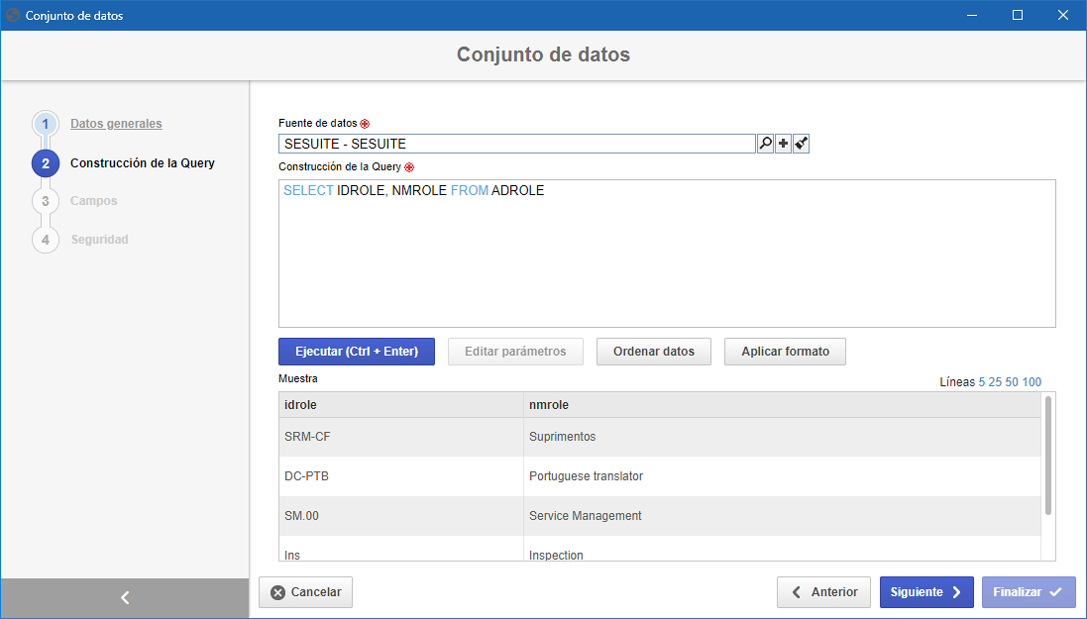Open Campos step label
Screen dimensions: 1087x619
(93, 201)
